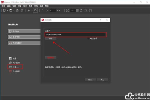Click the Save document toolbar icon
This screenshot has height=100, width=150.
[17, 10]
